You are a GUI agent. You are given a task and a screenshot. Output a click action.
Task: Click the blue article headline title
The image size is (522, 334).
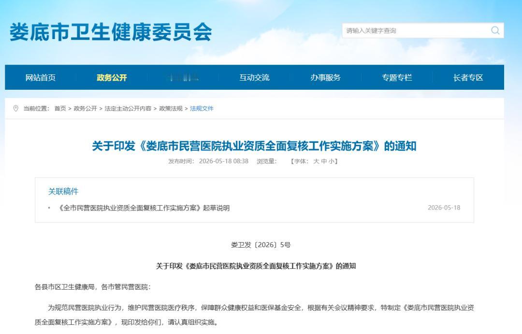(x=254, y=146)
